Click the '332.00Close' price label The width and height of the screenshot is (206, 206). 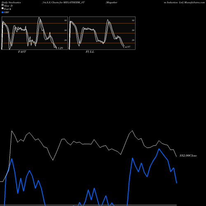[x=188, y=156]
